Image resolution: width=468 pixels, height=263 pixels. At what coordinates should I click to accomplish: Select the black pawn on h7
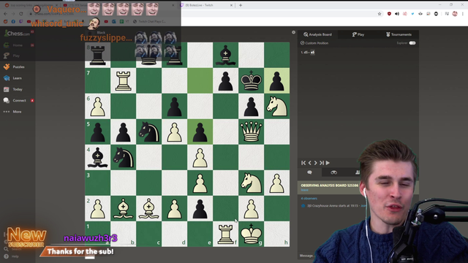click(276, 80)
